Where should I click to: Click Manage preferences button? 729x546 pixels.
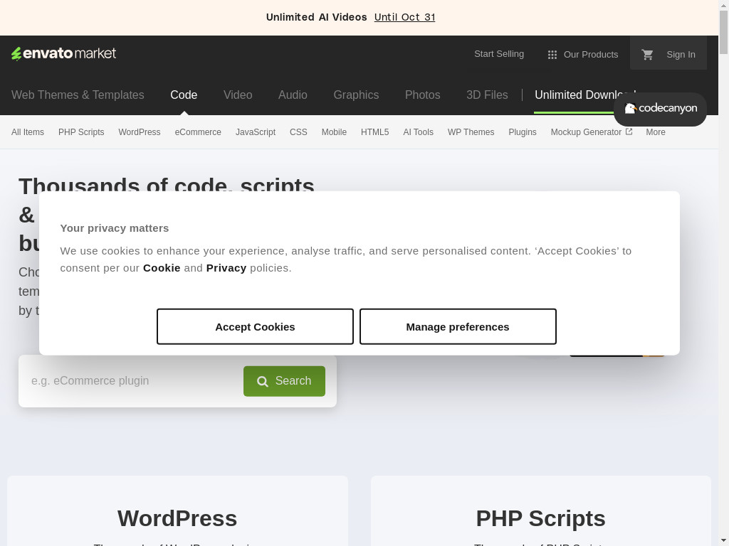point(458,327)
